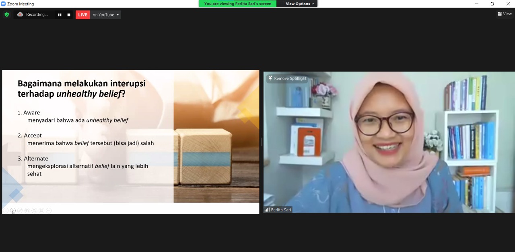Click Remove Spotlight on Ferlita Sari's video
This screenshot has width=515, height=252.
click(290, 78)
